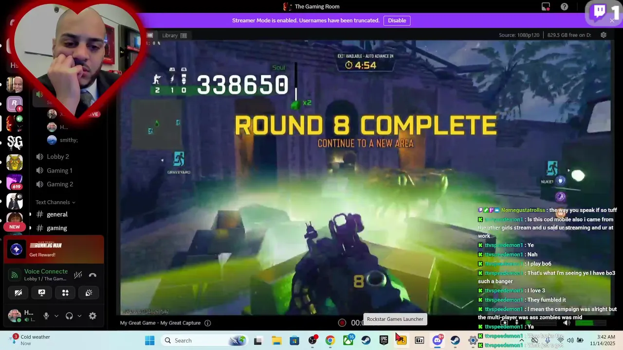Open the soundboard button in voice panel
Screen dimensions: 623x350
click(x=89, y=293)
